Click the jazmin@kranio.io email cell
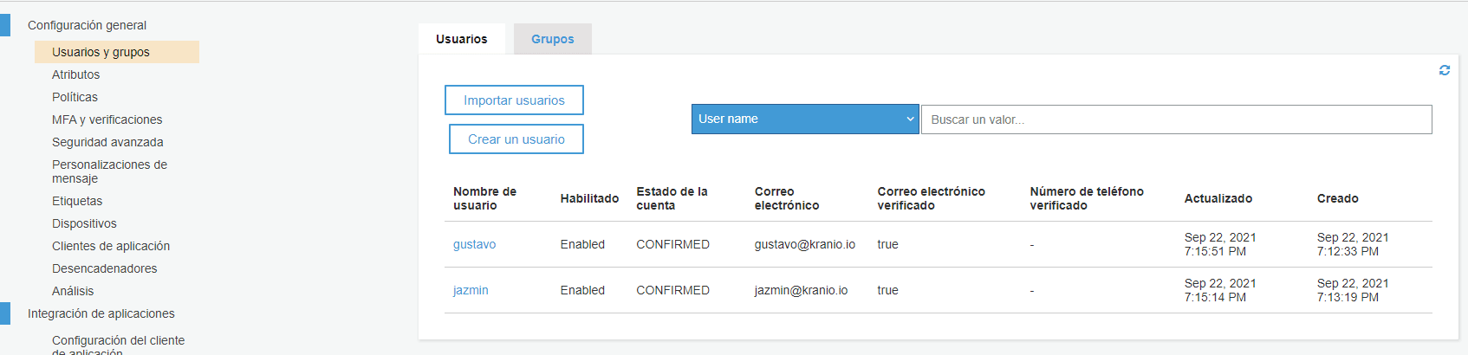The height and width of the screenshot is (355, 1468). coord(802,291)
